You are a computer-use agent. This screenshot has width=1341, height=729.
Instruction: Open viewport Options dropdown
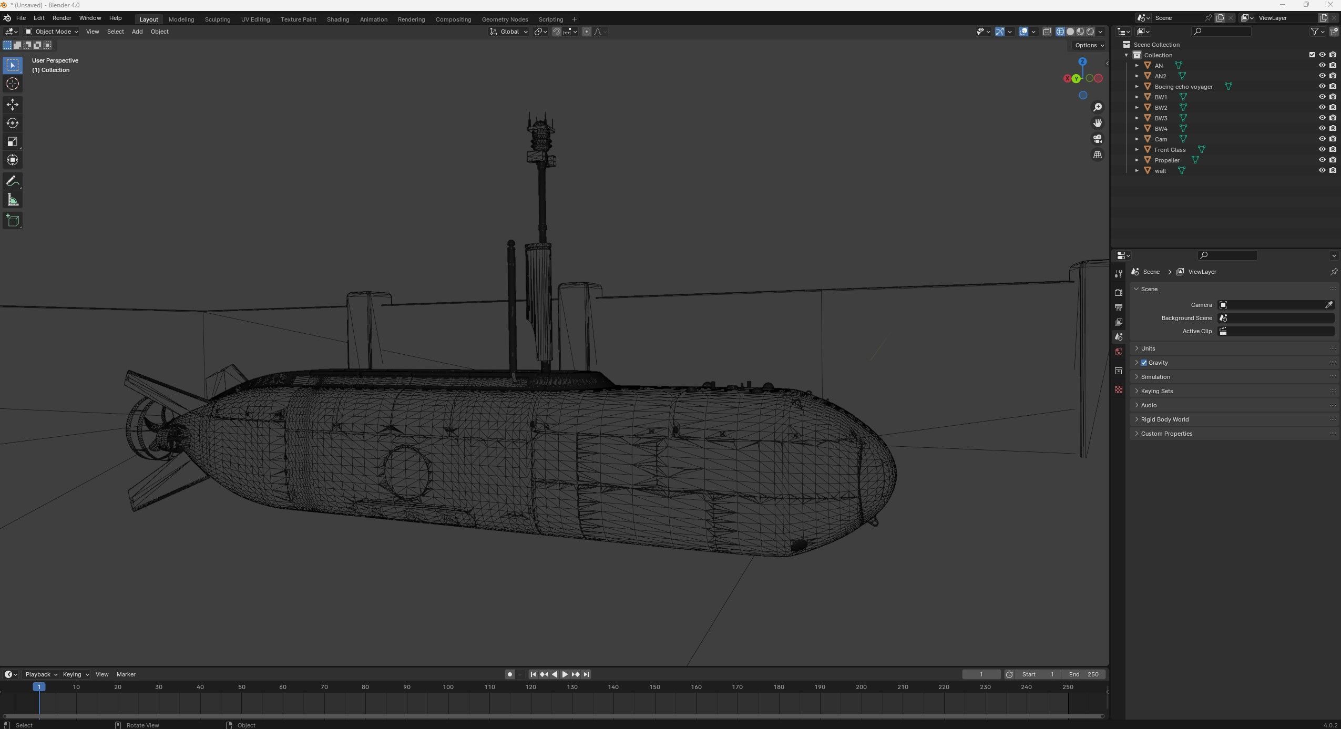(x=1089, y=45)
